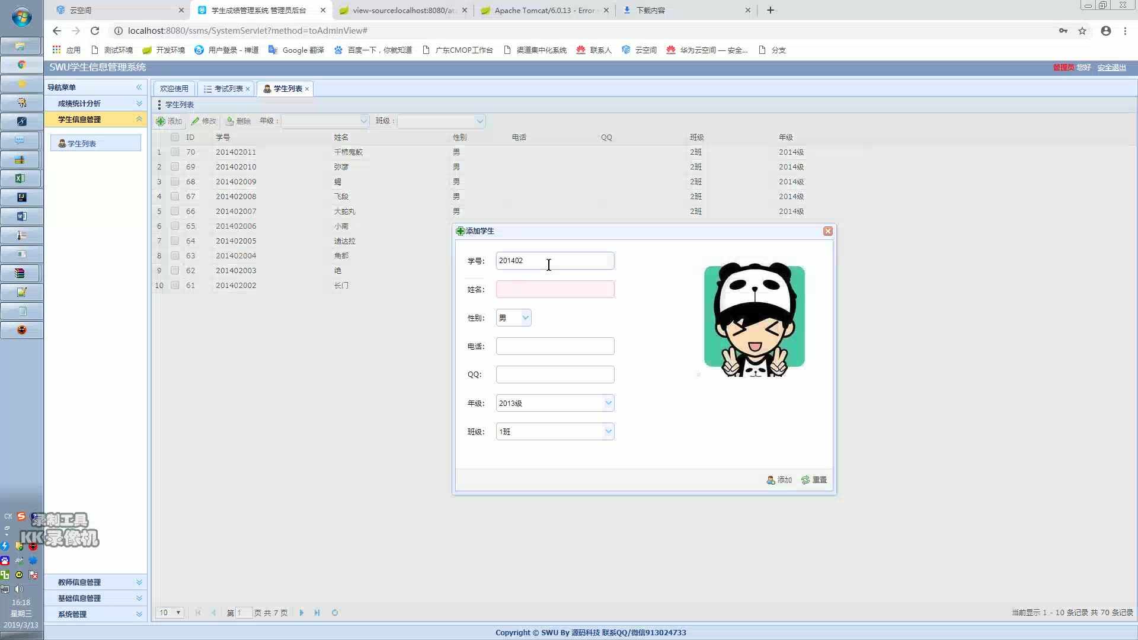Click the 安全退出 logout link

point(1111,68)
